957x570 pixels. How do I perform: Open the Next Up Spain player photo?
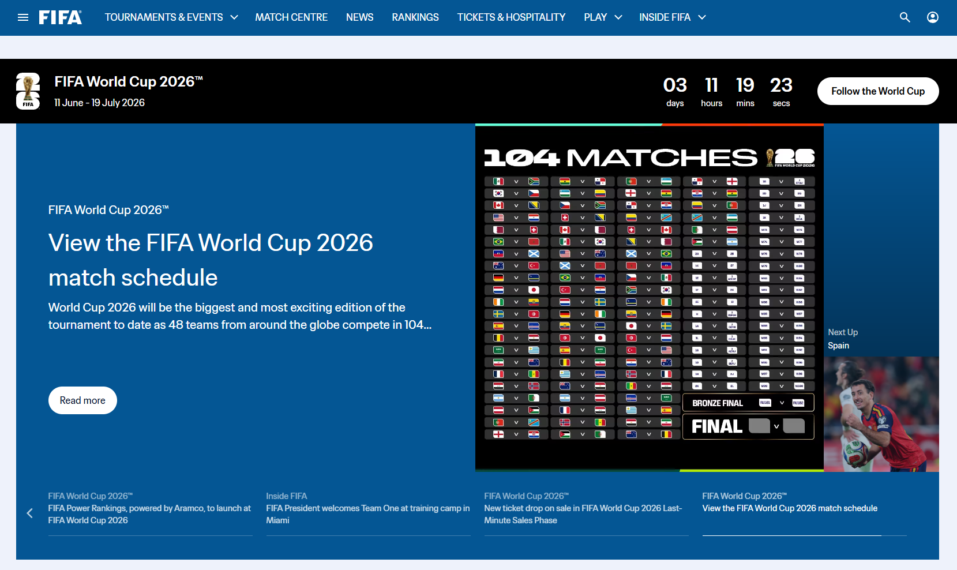click(x=881, y=414)
